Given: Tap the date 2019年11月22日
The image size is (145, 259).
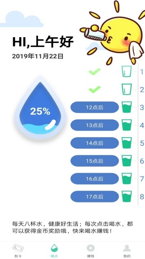Looking at the screenshot, I should pyautogui.click(x=38, y=57).
